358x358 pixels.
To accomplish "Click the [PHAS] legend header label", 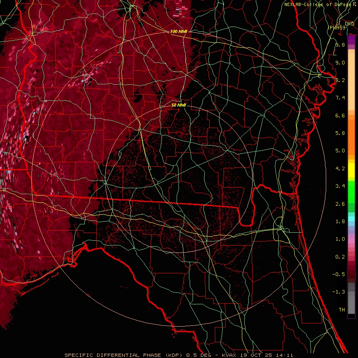I will coord(336,27).
